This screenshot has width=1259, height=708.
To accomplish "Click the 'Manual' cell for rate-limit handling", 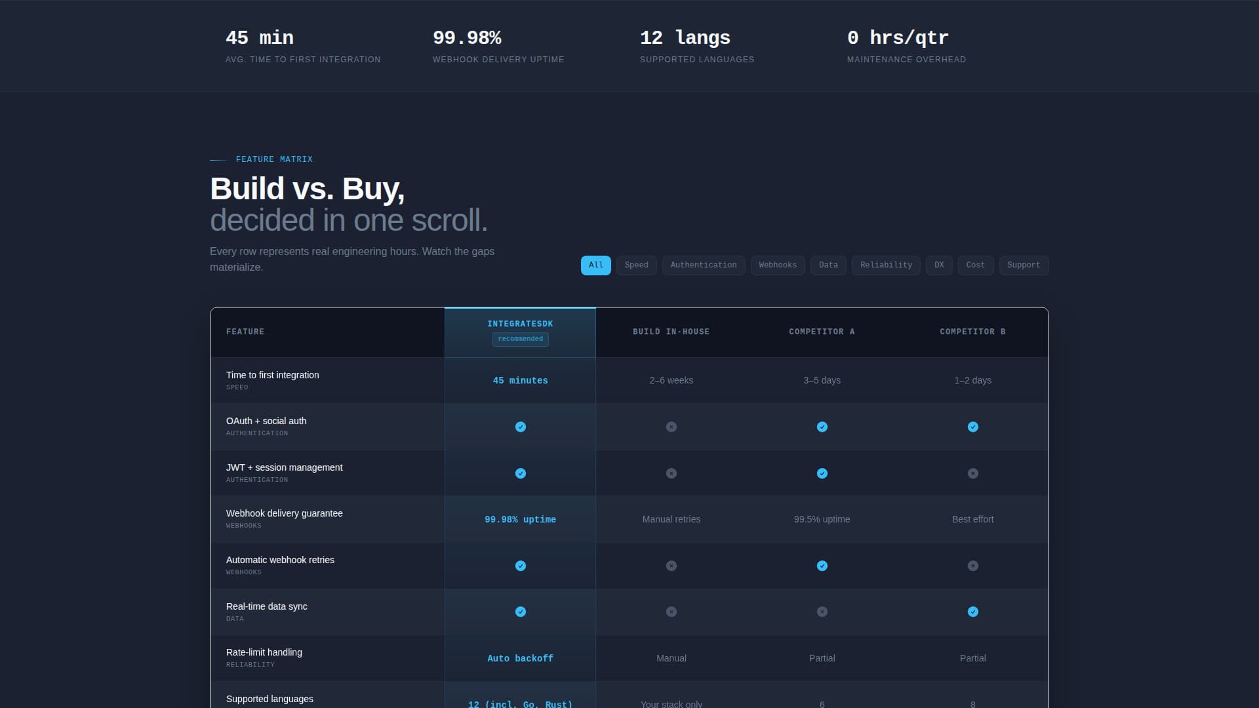I will 671,658.
